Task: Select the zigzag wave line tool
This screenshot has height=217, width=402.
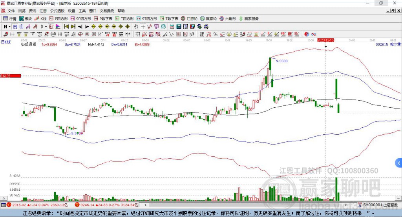Action: click(171, 34)
